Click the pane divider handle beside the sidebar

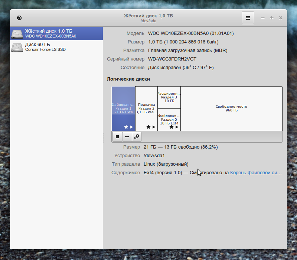coord(104,137)
